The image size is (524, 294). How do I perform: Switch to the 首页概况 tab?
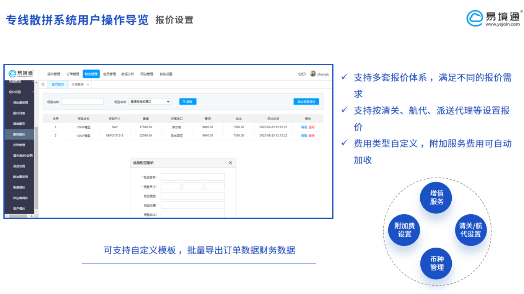pyautogui.click(x=58, y=84)
